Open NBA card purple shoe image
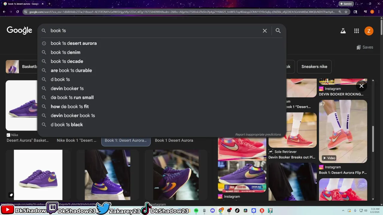Viewport: 383px width, 215px height. coord(242,177)
